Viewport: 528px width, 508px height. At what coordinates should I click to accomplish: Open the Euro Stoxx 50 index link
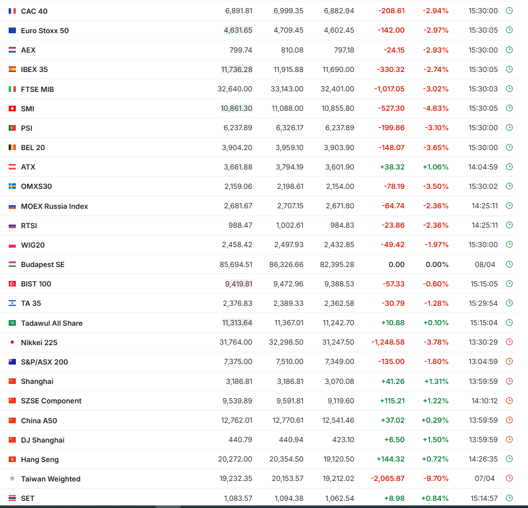(45, 31)
